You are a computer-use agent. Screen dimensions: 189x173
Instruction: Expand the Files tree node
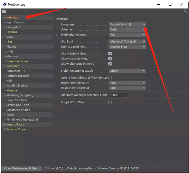tap(4, 42)
